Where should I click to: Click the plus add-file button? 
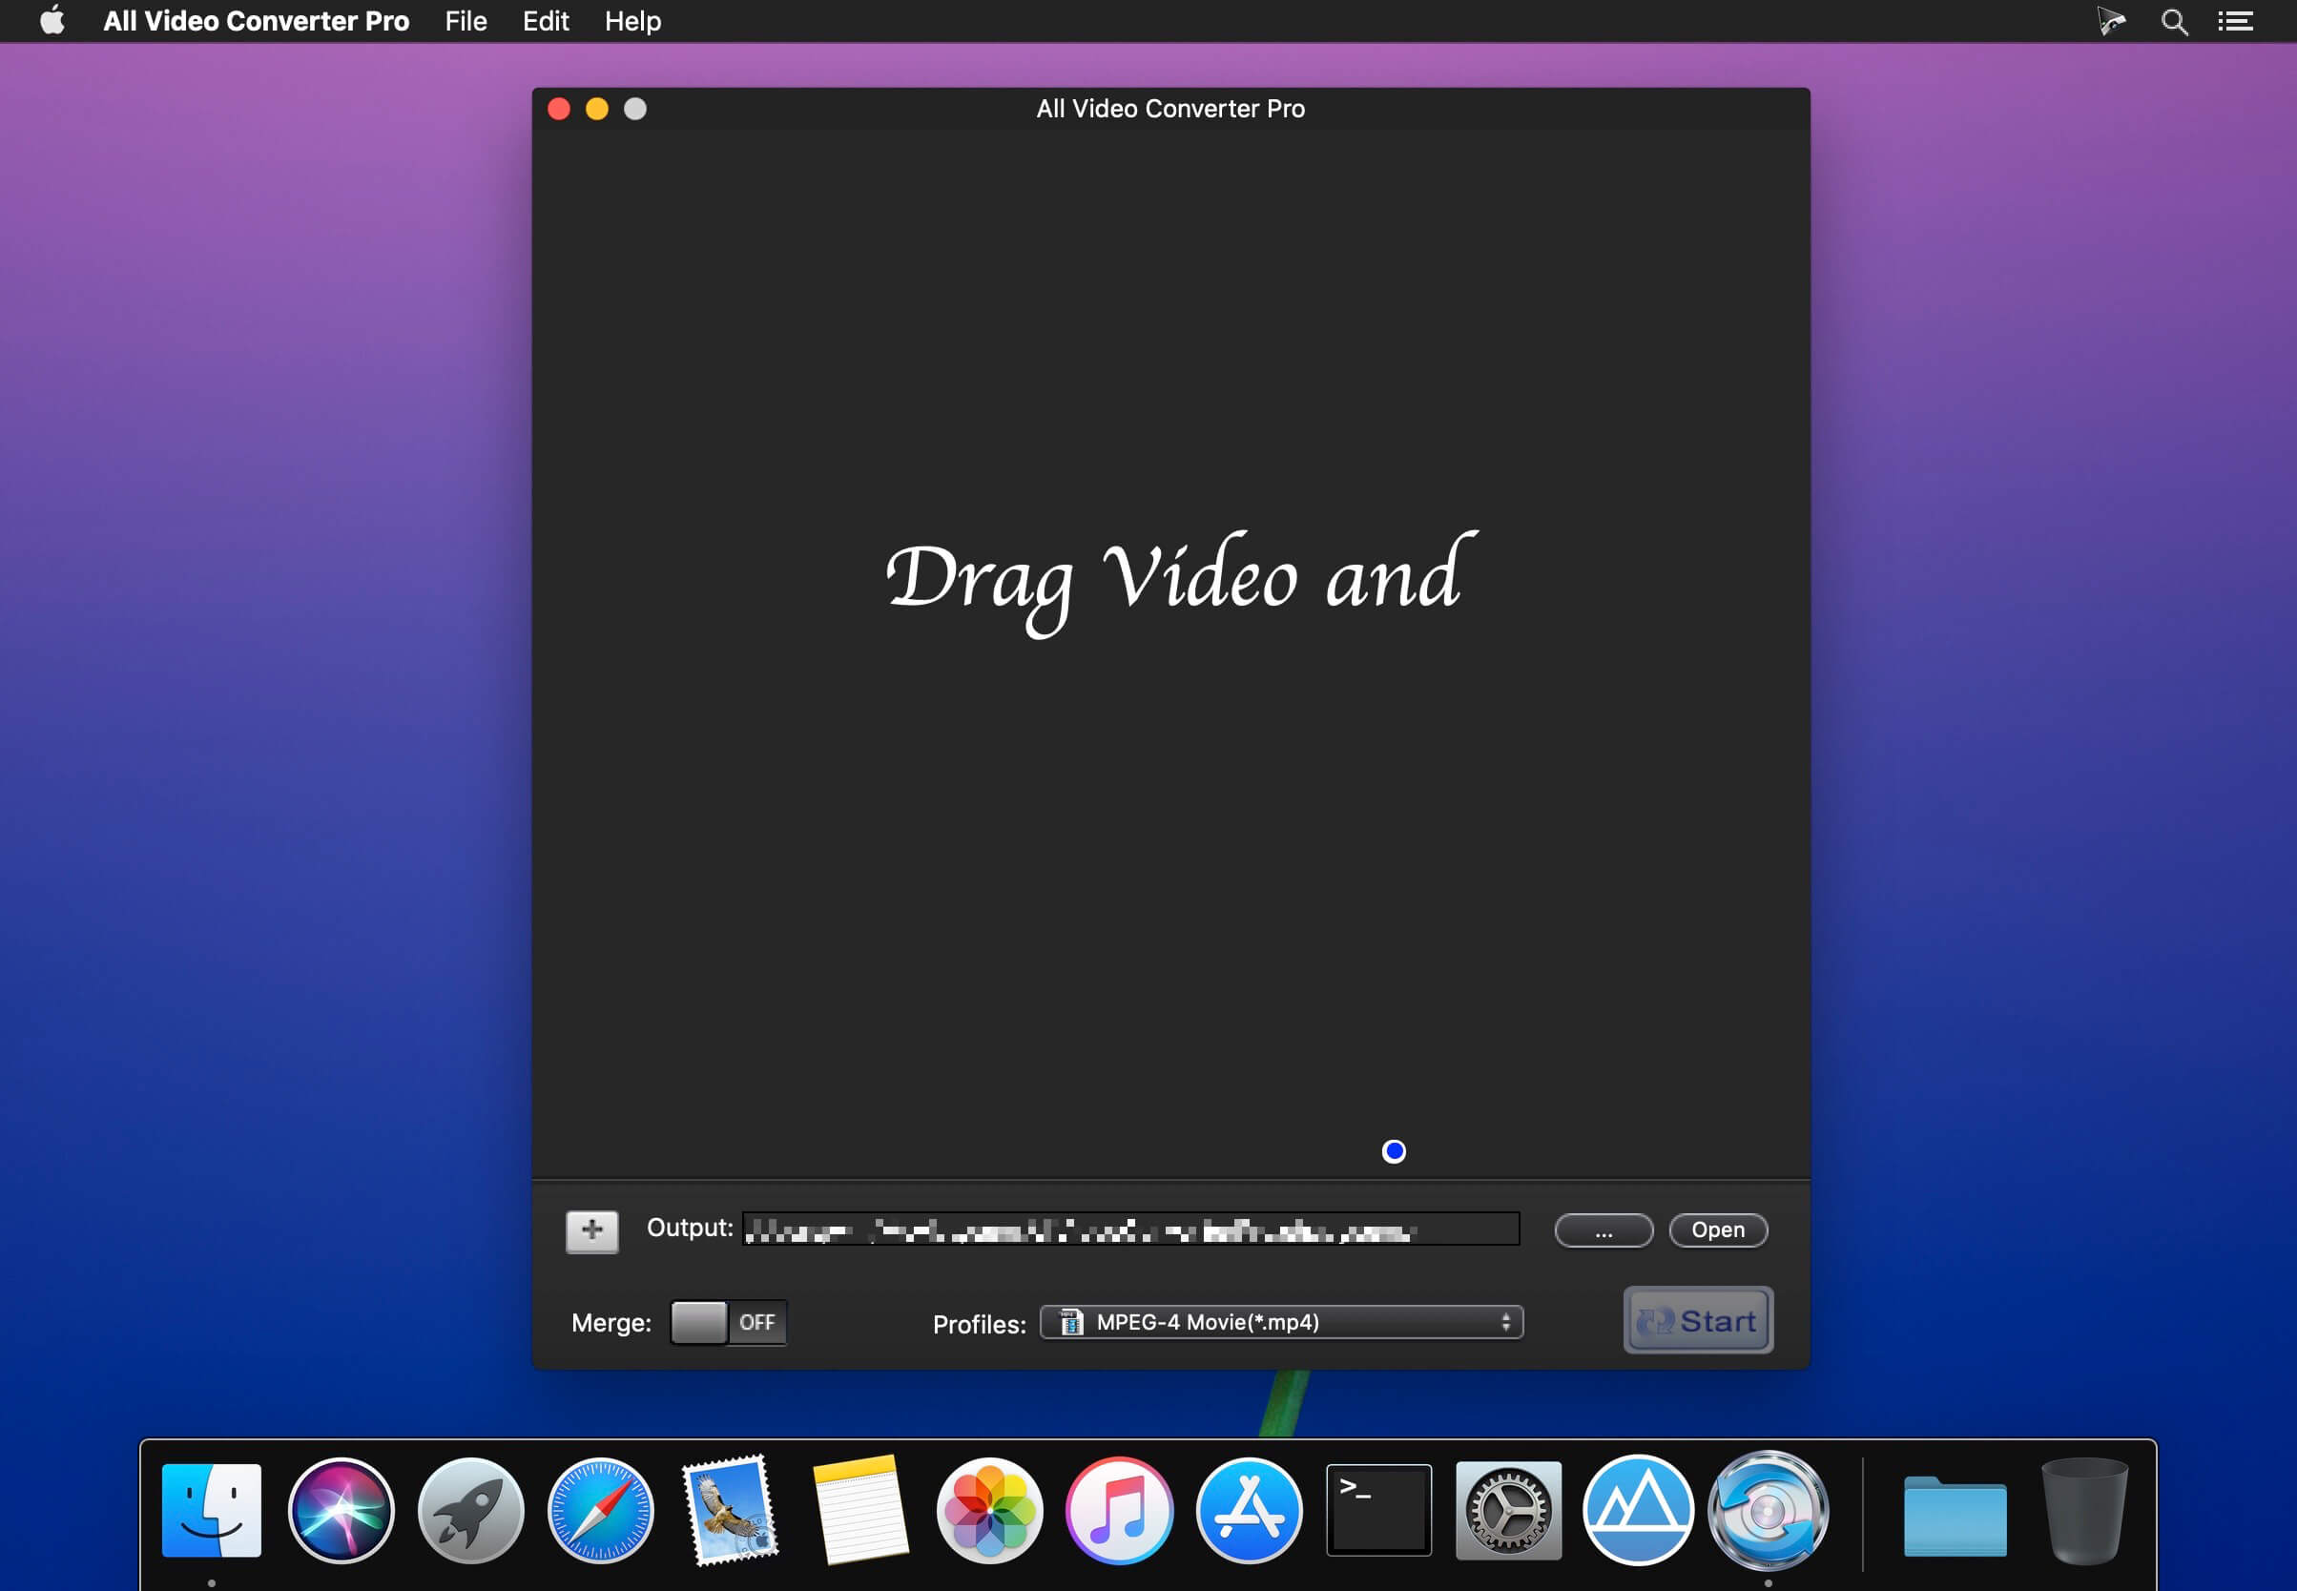point(591,1231)
